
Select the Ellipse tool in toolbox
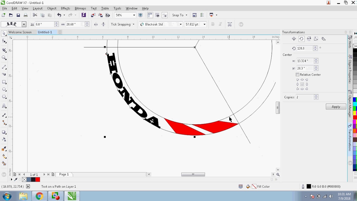[x=4, y=89]
